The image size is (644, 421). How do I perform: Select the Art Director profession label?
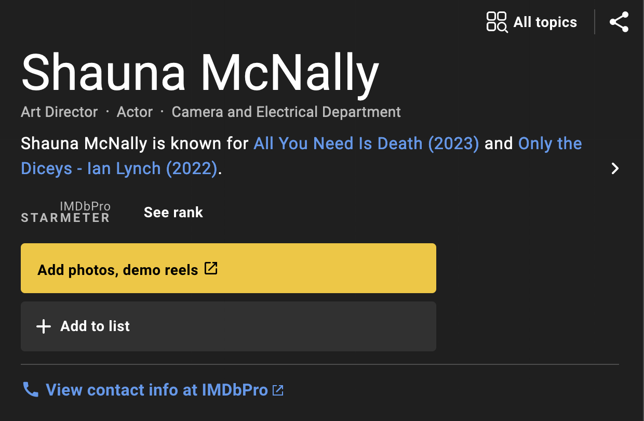(59, 111)
